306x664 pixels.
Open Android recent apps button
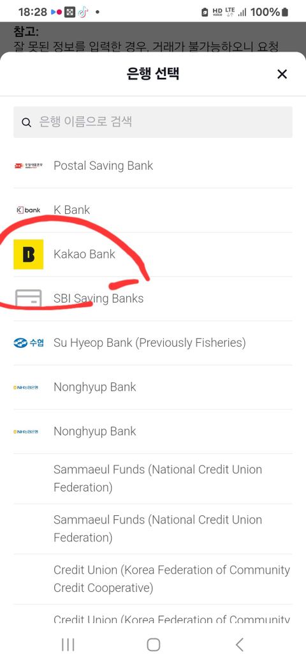click(68, 644)
